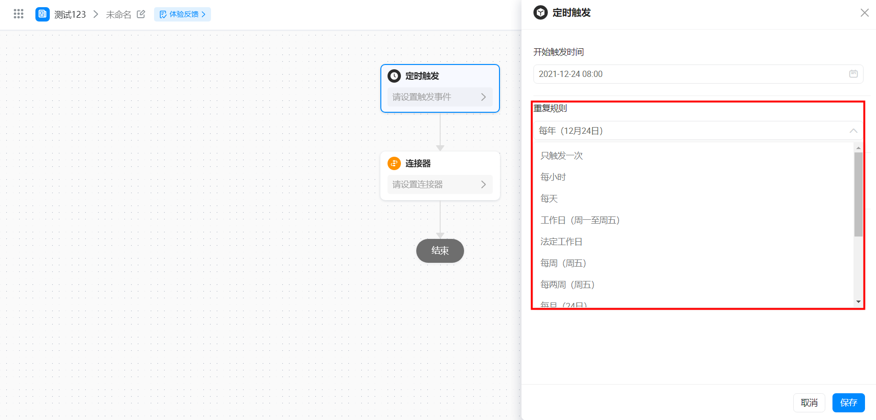
Task: Expand 请设置触发事件 row
Action: tap(440, 97)
